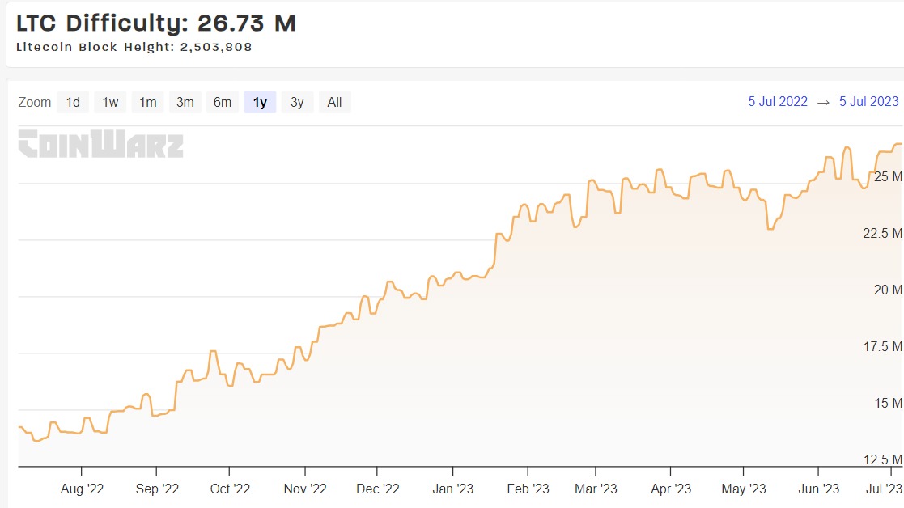Click the Zoom label

(35, 103)
